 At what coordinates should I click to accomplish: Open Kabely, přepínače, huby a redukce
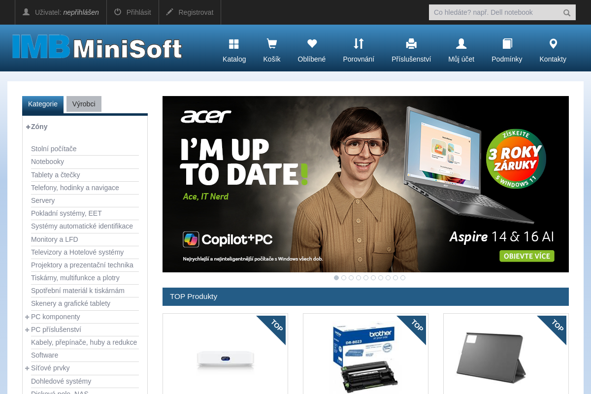(84, 342)
